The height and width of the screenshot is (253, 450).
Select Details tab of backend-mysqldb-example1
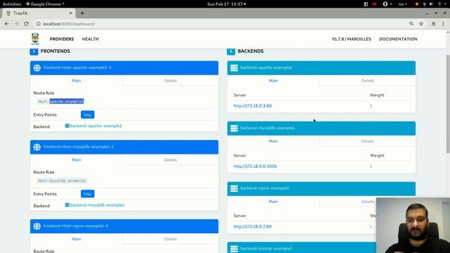pos(367,141)
